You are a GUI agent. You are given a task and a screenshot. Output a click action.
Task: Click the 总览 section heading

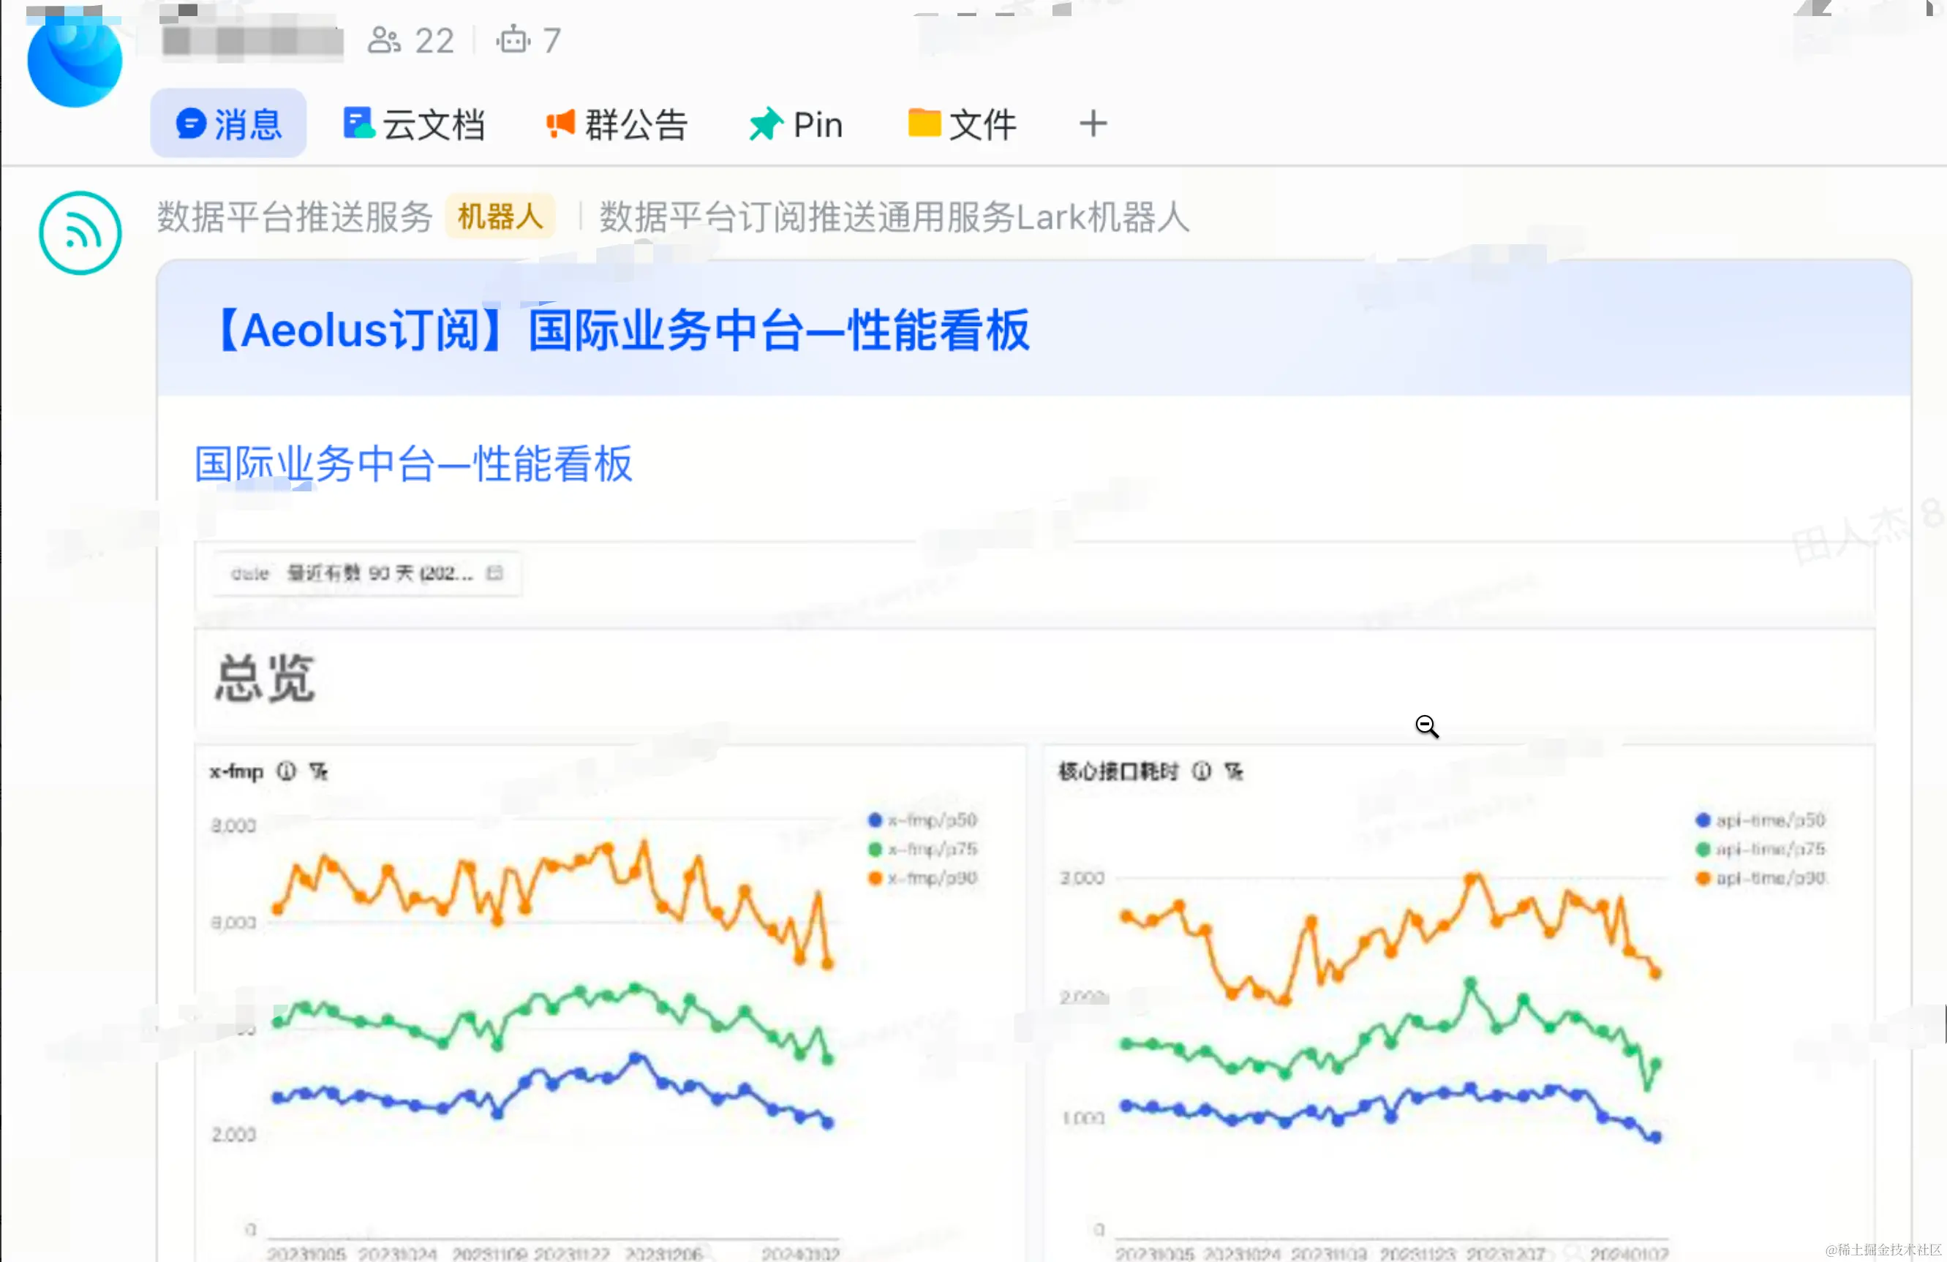264,678
